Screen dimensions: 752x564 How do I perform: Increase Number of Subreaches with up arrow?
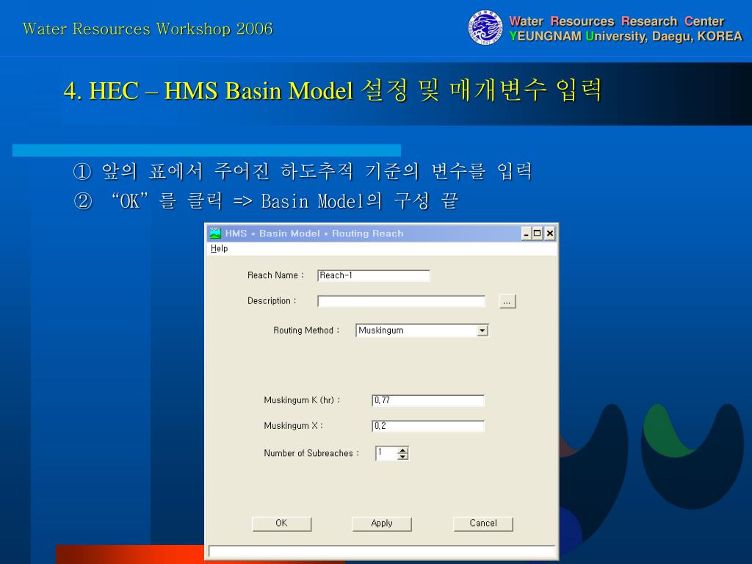click(403, 450)
